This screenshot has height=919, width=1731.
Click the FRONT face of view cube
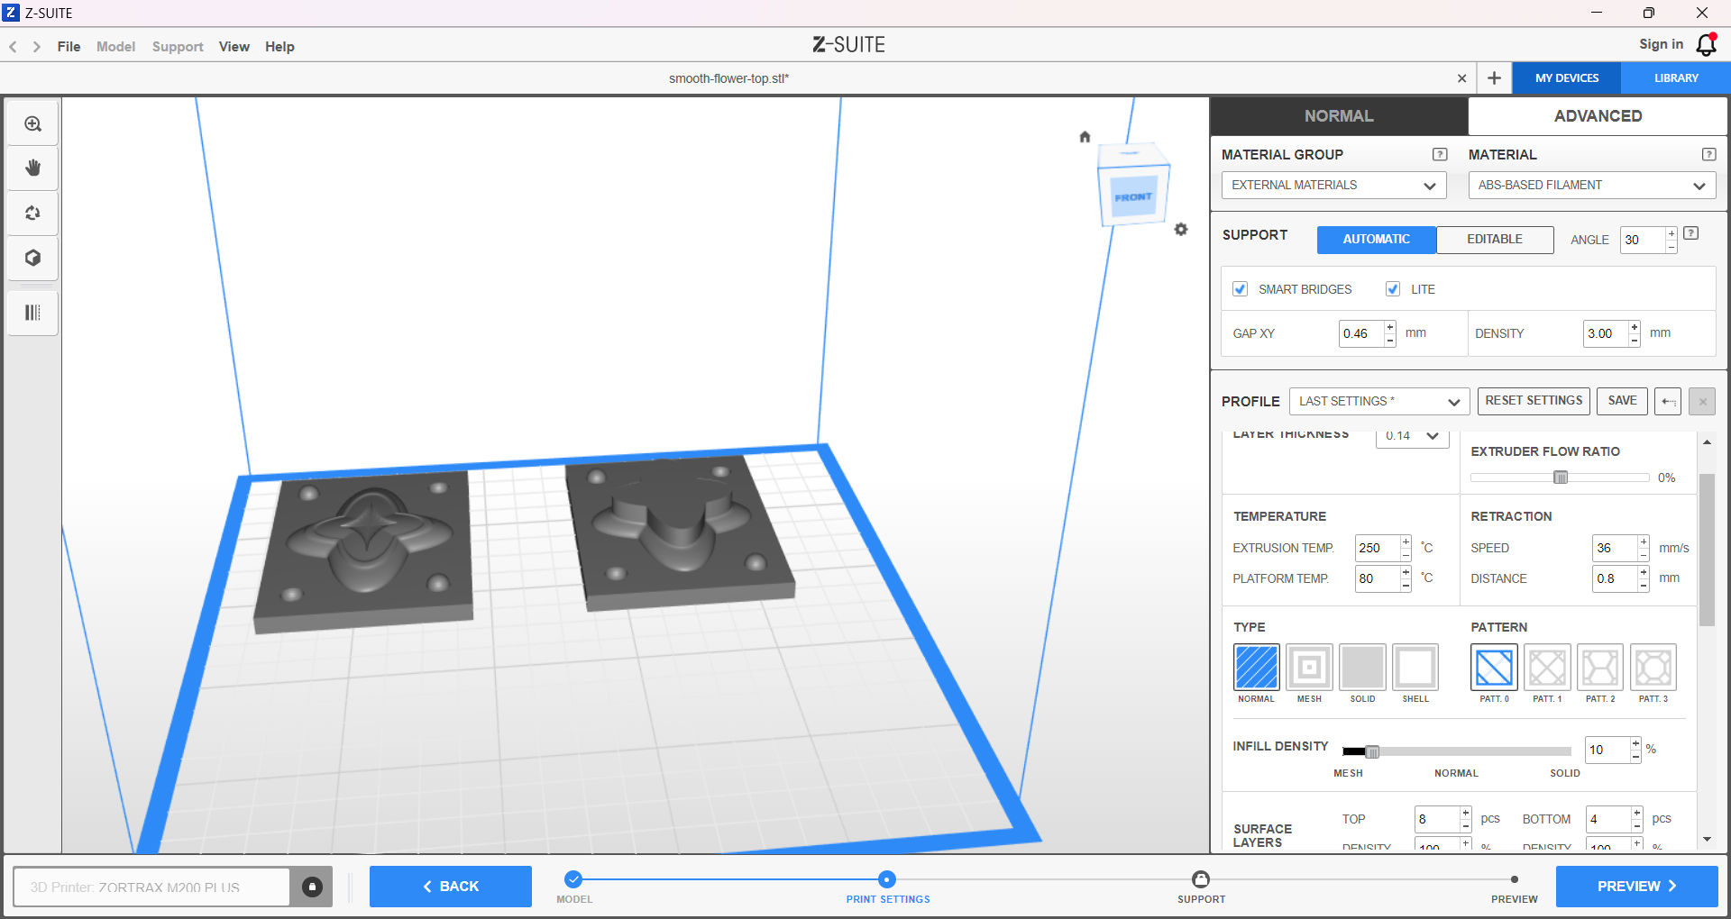[1133, 197]
